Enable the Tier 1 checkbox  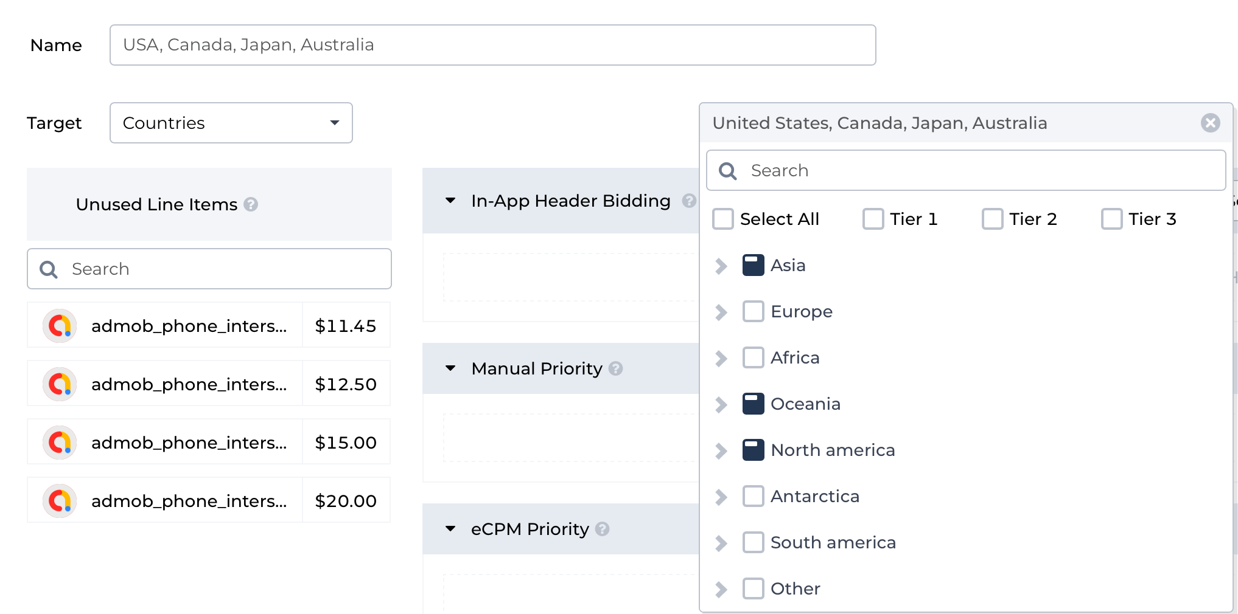873,219
